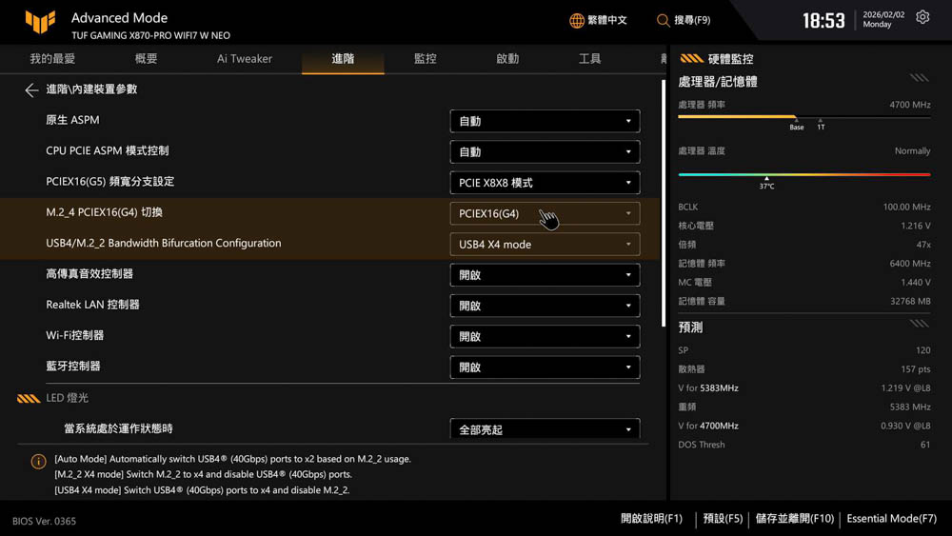This screenshot has width=952, height=536.
Task: Click the search magnifier icon
Action: point(664,20)
